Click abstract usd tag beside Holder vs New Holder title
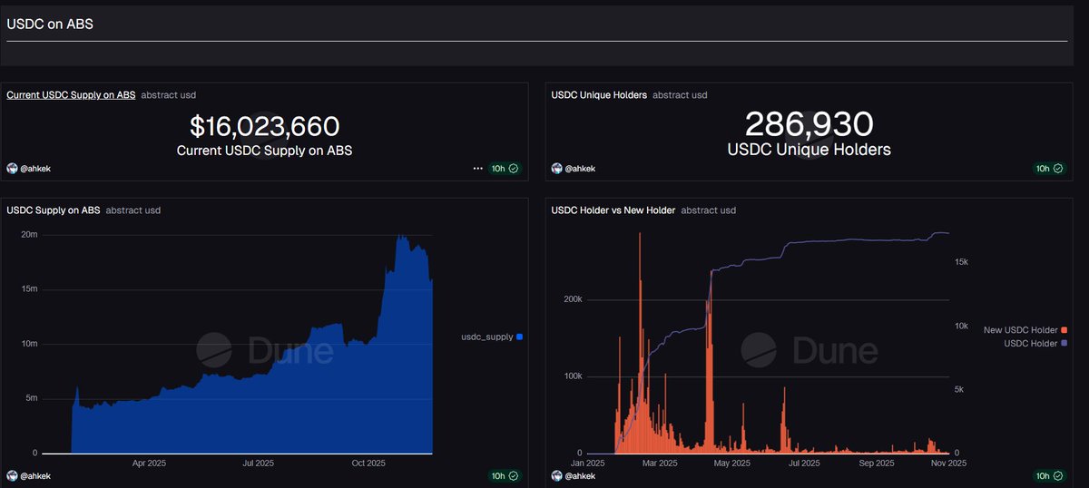Image resolution: width=1089 pixels, height=488 pixels. pyautogui.click(x=709, y=210)
